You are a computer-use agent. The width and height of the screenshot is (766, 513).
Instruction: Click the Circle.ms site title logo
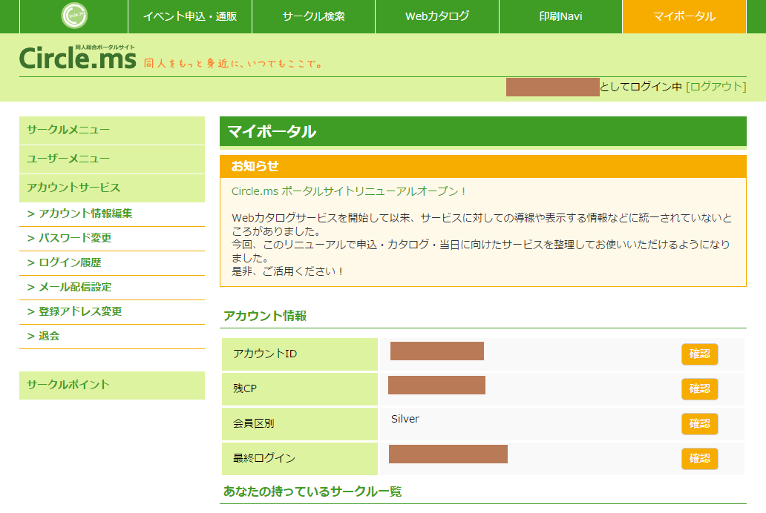(78, 58)
